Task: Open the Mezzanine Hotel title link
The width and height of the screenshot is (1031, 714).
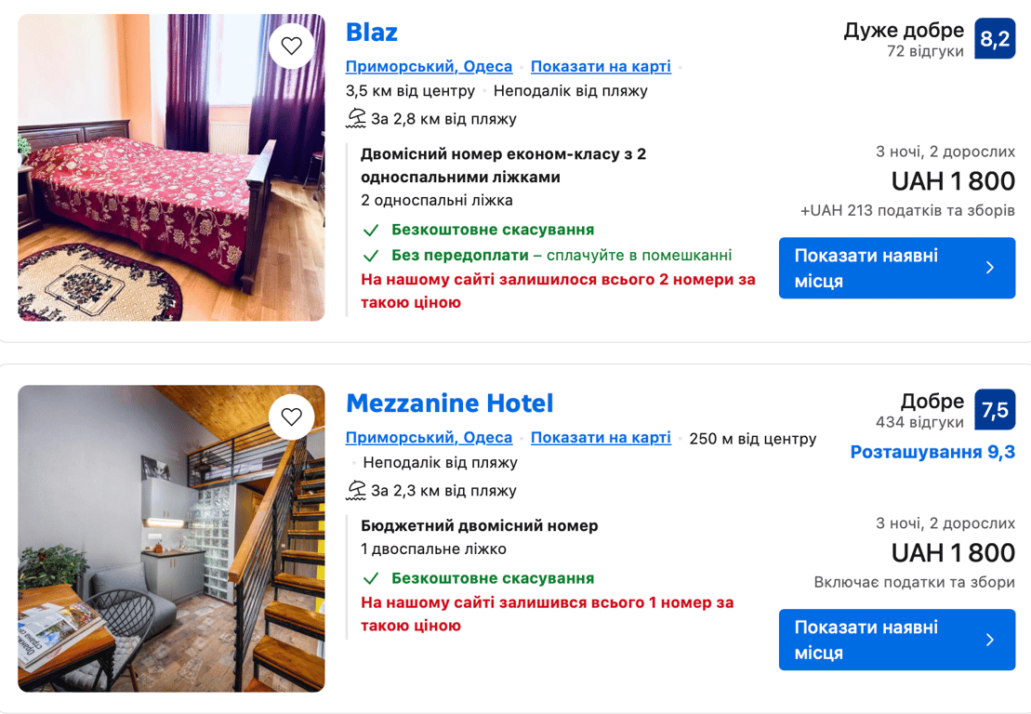Action: click(449, 403)
